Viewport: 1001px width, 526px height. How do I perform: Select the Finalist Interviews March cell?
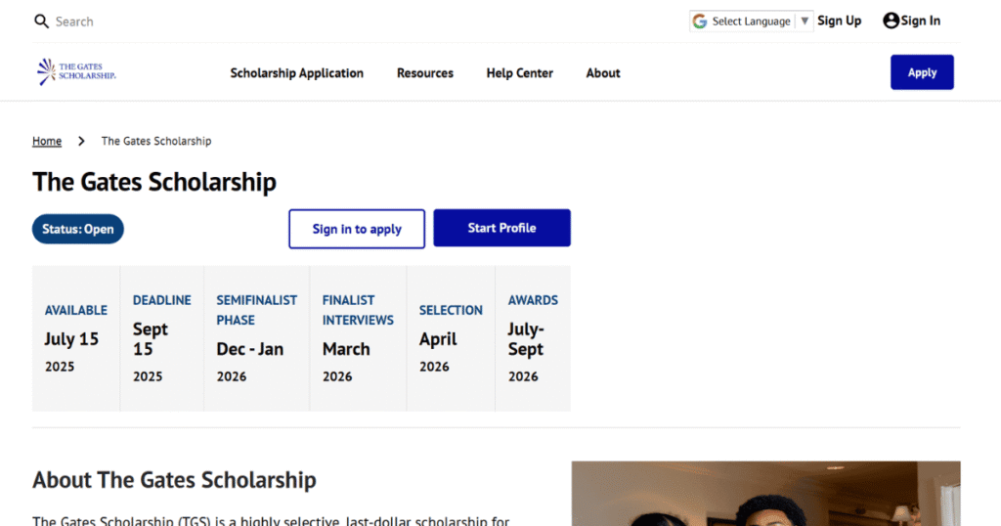358,338
